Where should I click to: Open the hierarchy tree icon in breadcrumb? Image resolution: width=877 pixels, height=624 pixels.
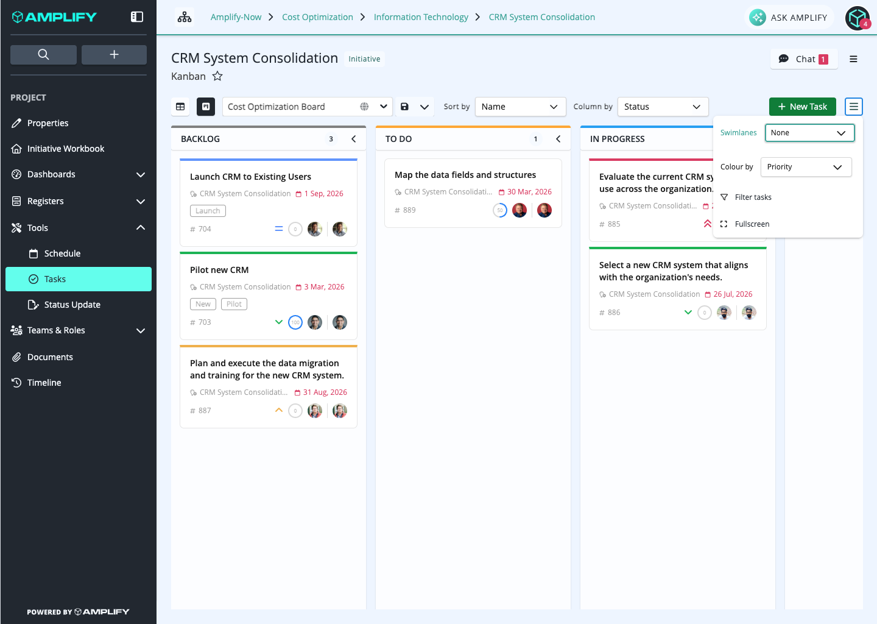tap(185, 17)
